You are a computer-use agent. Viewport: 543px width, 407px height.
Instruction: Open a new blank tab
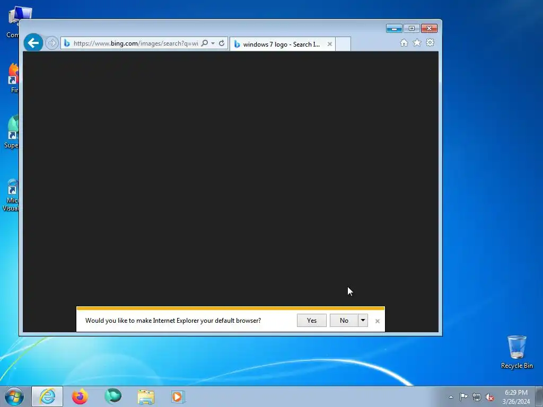click(x=343, y=44)
